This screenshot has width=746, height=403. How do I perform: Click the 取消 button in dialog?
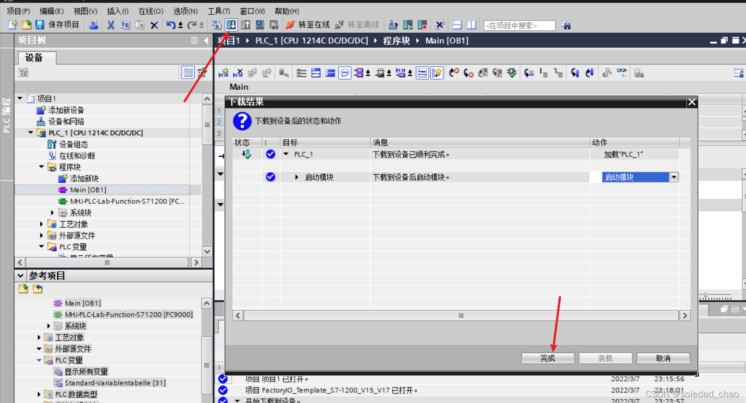(663, 358)
